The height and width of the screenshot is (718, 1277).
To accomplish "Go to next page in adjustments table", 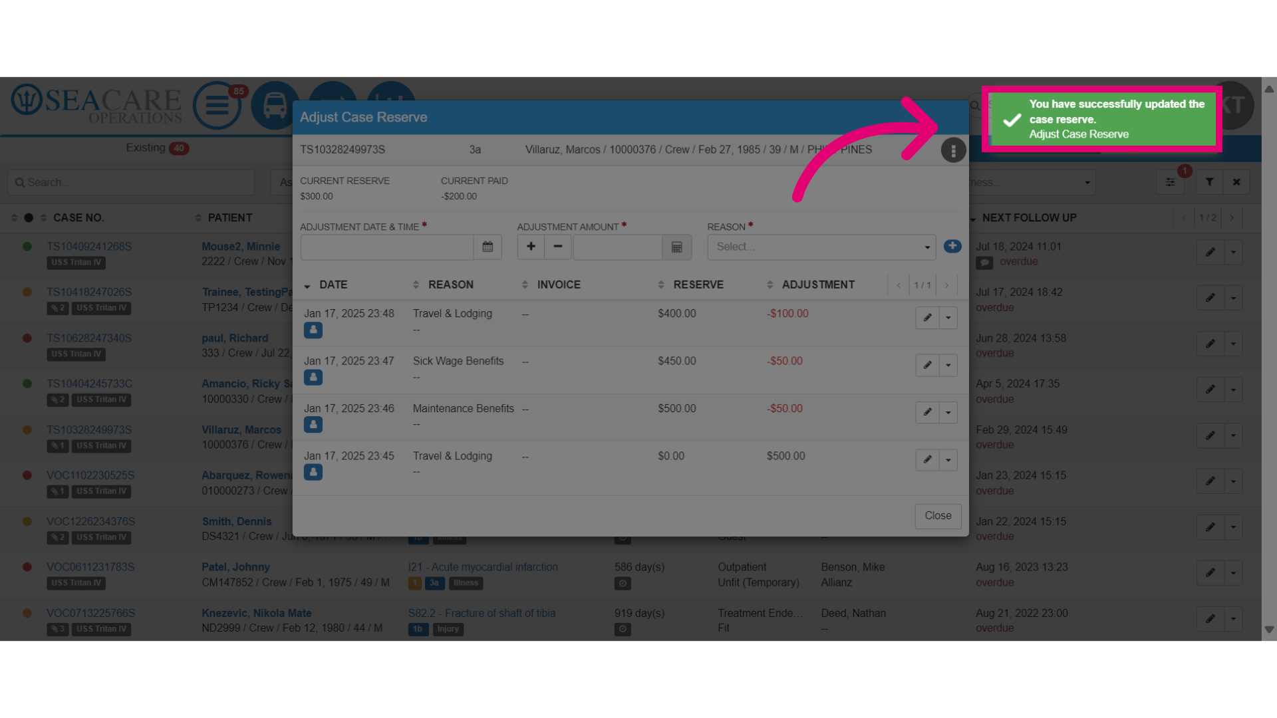I will coord(946,285).
